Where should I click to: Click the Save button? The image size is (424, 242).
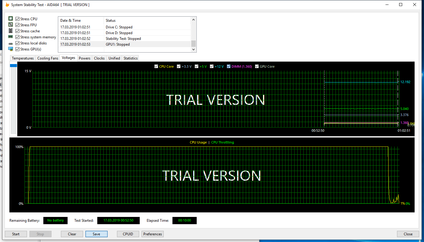pos(96,234)
